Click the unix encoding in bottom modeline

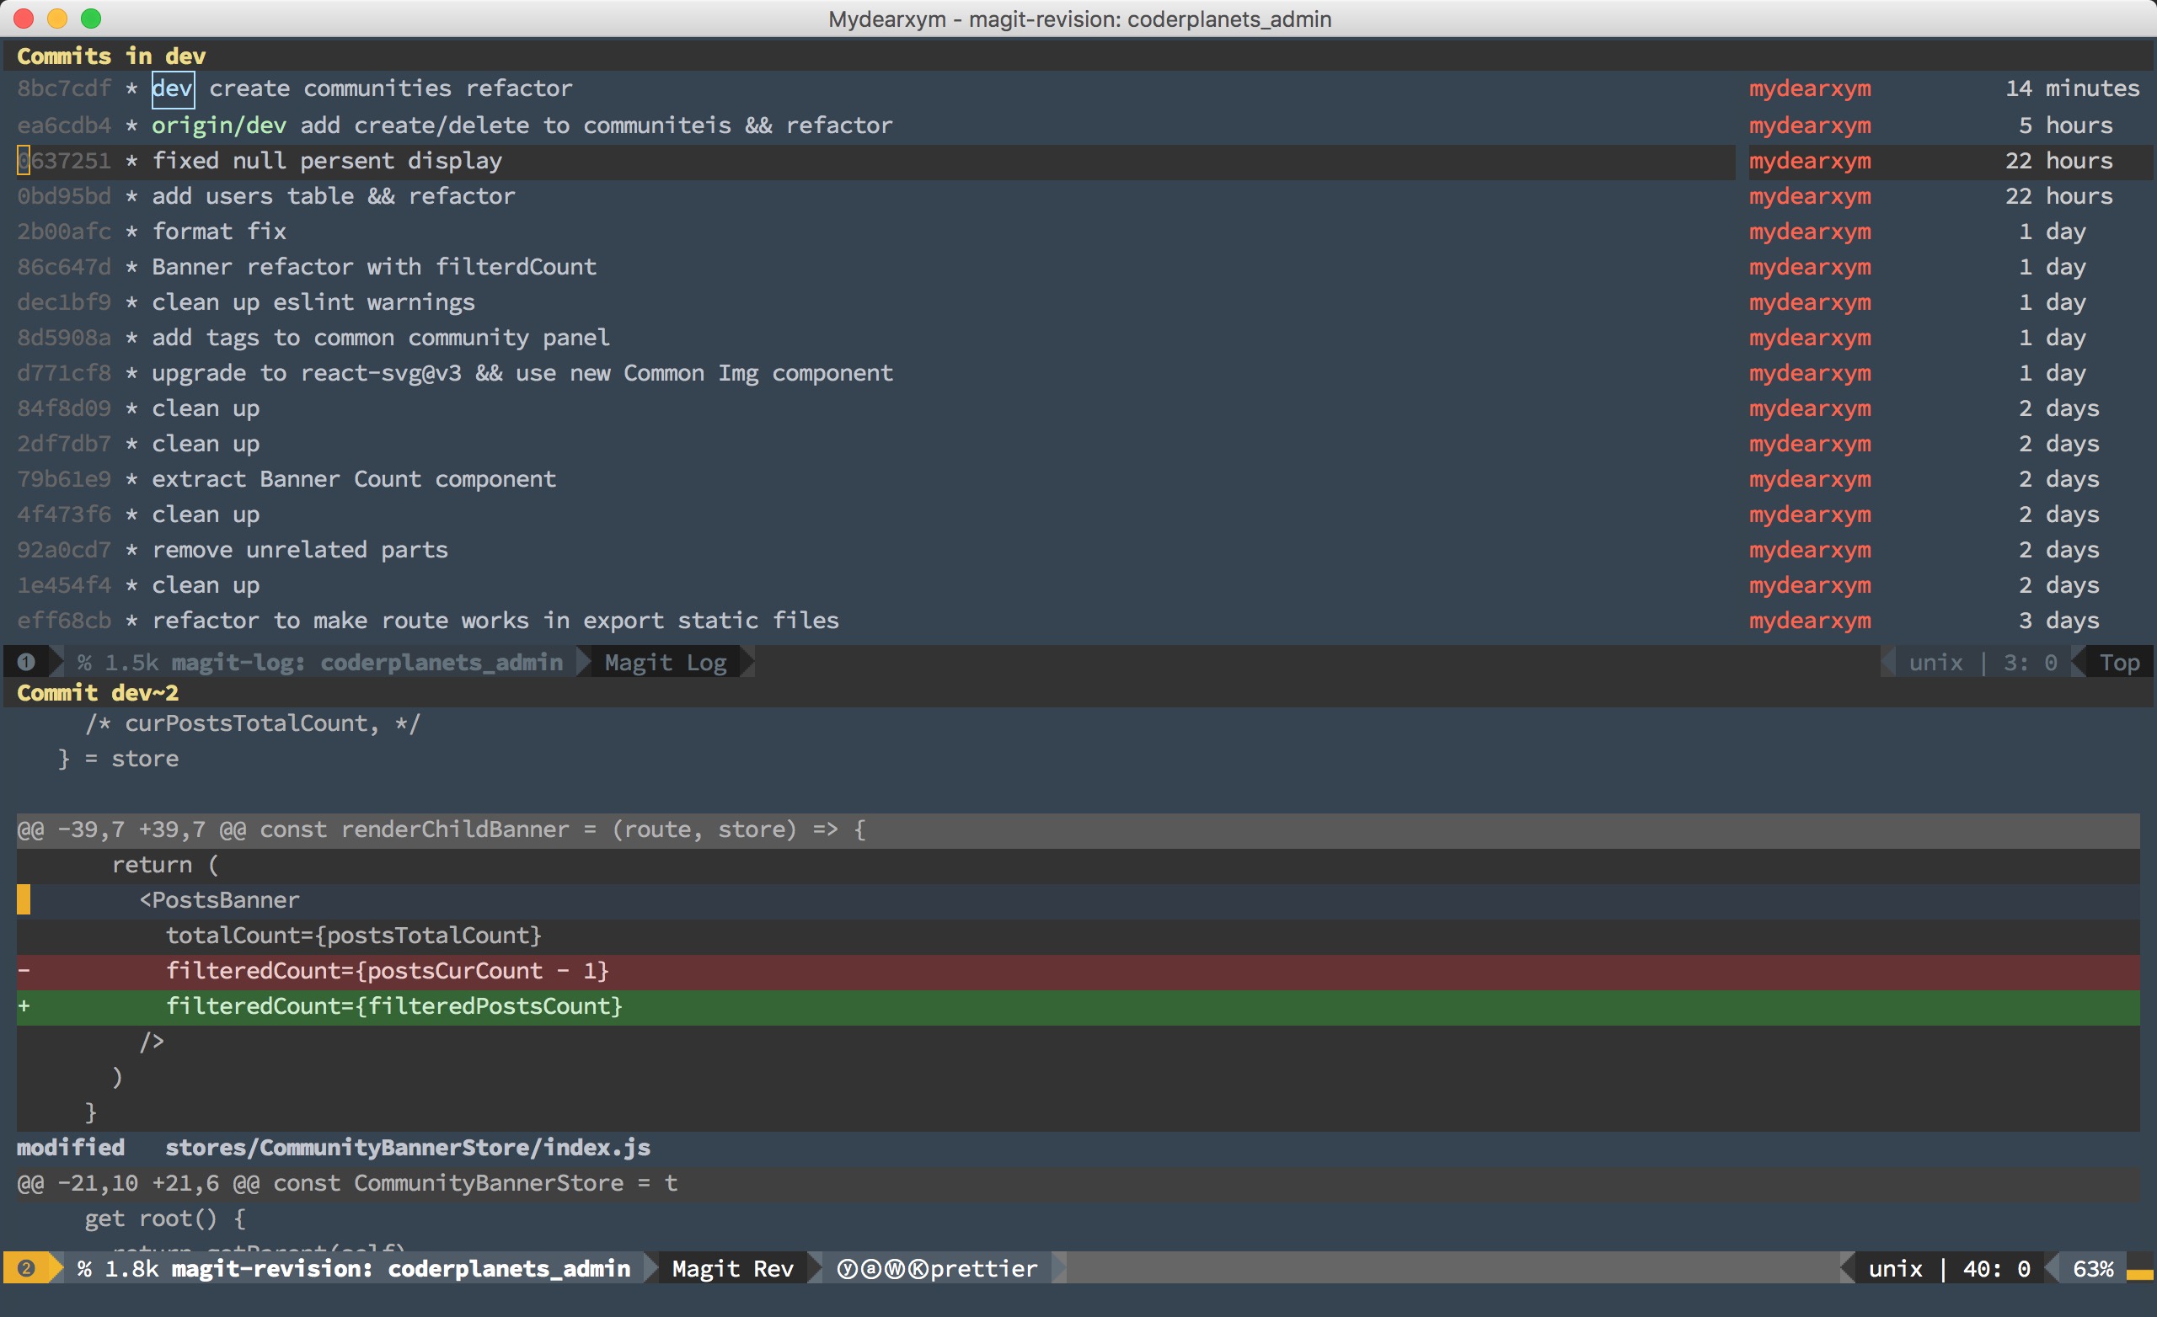pos(1895,1268)
